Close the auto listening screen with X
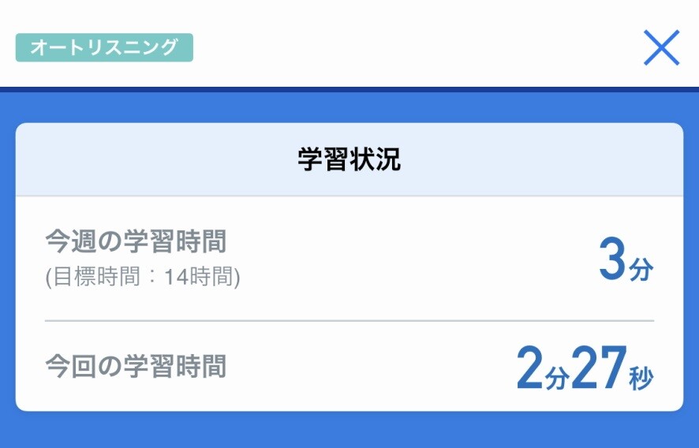The height and width of the screenshot is (448, 699). coord(661,48)
